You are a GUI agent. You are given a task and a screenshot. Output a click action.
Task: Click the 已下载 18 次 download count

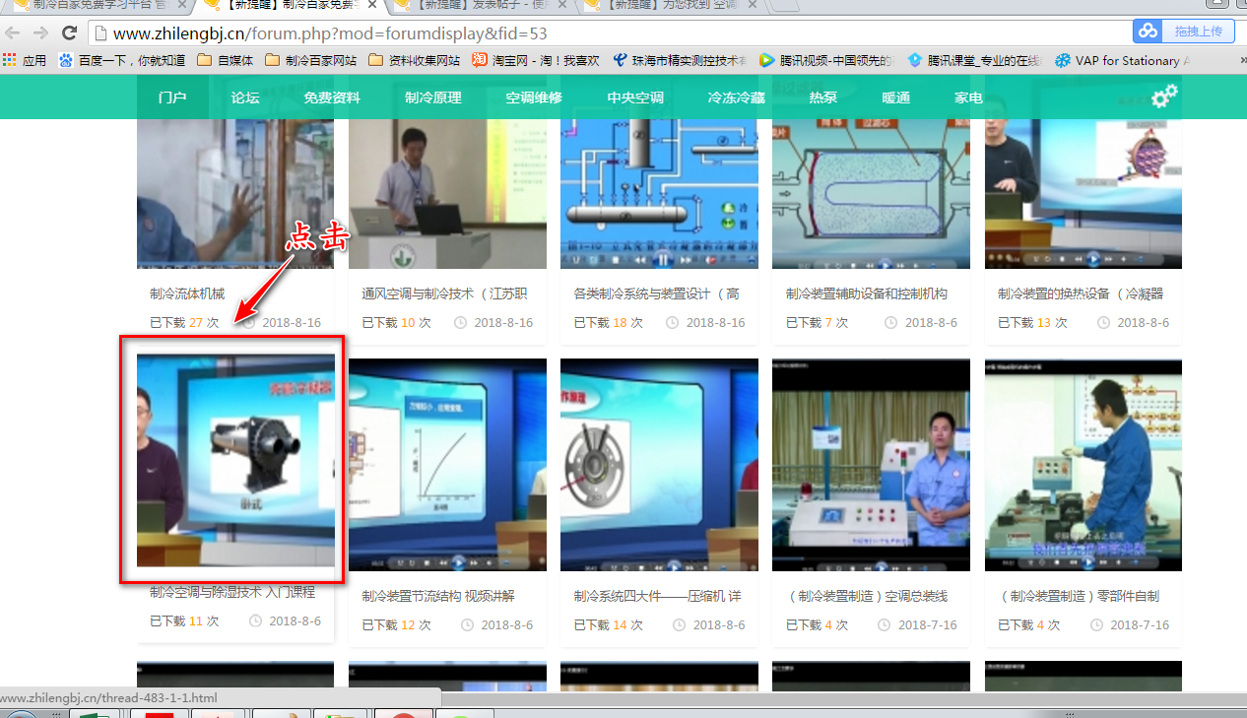click(x=608, y=322)
